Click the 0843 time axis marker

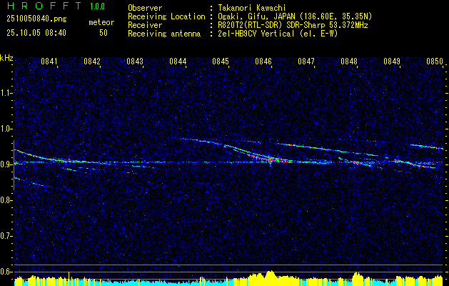pos(135,61)
